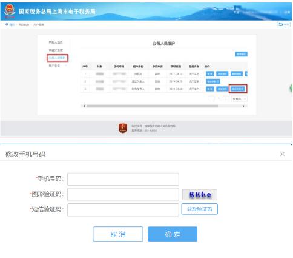Image resolution: width=293 pixels, height=258 pixels.
Task: Click the 确定 confirm button
Action: coord(173,234)
